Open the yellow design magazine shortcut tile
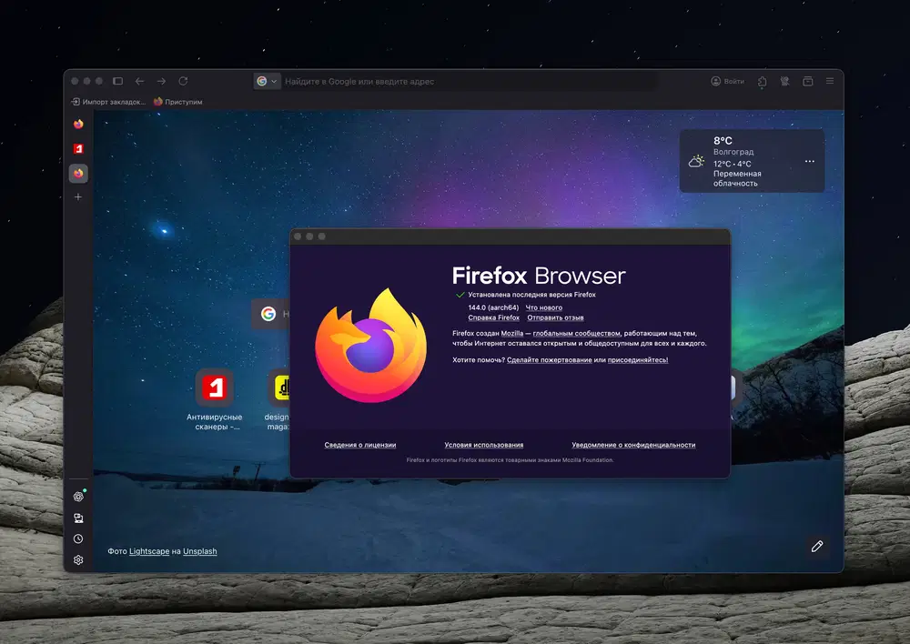This screenshot has height=644, width=910. click(x=278, y=399)
